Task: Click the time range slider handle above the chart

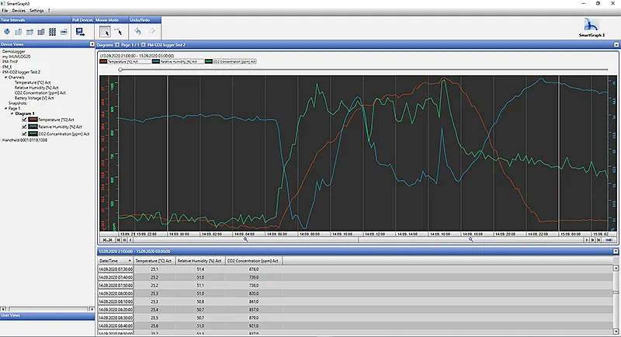Action: pos(120,69)
